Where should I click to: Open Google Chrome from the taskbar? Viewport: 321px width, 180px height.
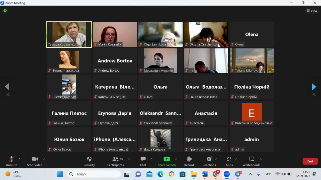tap(215, 174)
